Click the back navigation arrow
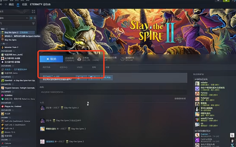Screen dimensions: 236x147 2,4
